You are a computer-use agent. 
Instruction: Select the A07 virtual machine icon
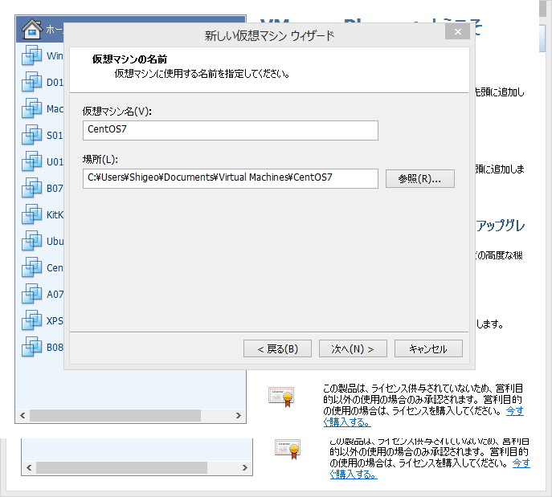(31, 294)
